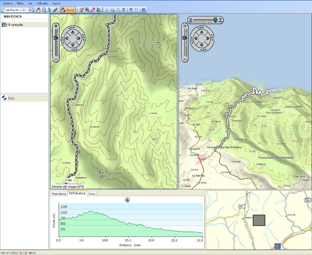The height and width of the screenshot is (255, 312).
Task: Select the eraser tool in toolbar
Action: (x=93, y=9)
